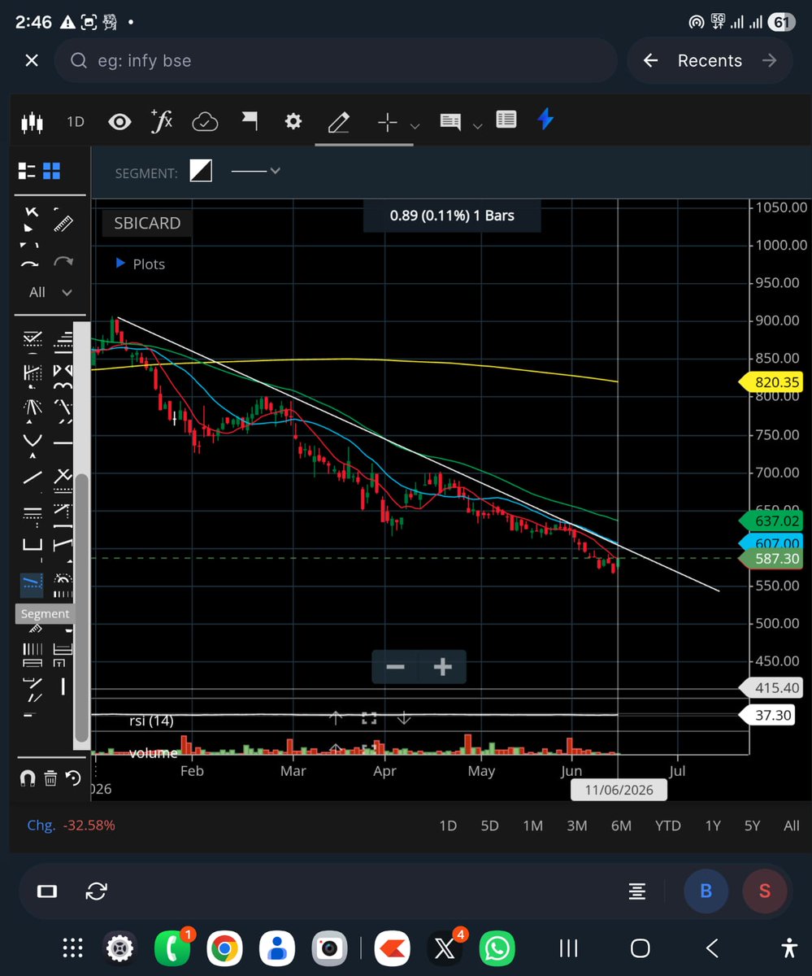The height and width of the screenshot is (976, 812).
Task: Focus the symbol search field
Action: pyautogui.click(x=336, y=60)
